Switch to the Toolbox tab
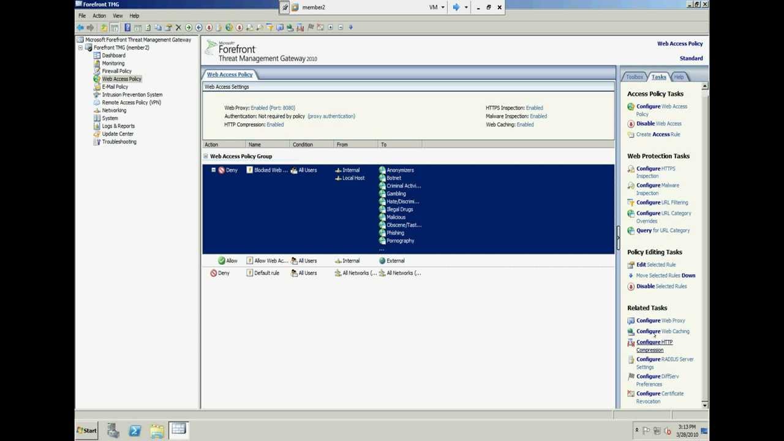This screenshot has height=441, width=784. [635, 77]
